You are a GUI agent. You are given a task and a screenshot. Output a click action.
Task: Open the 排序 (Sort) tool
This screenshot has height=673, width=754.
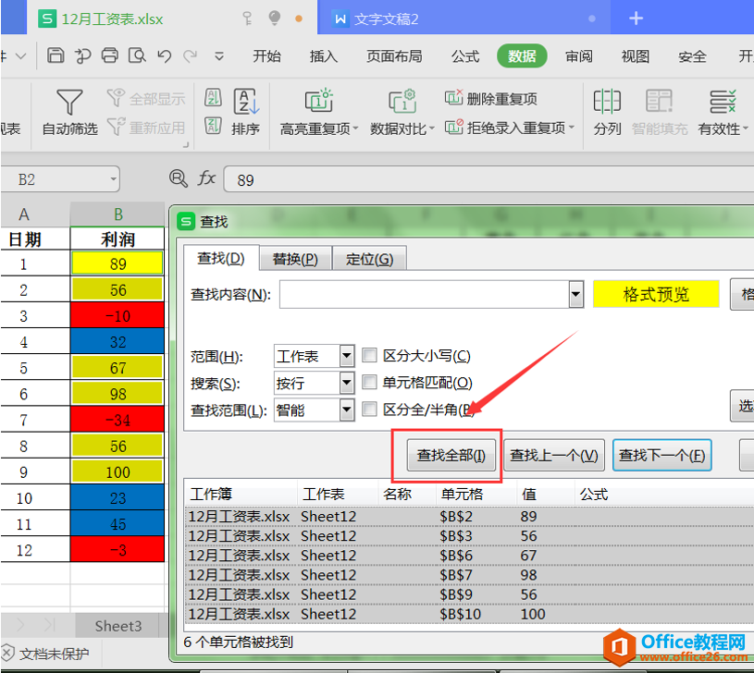pos(246,113)
